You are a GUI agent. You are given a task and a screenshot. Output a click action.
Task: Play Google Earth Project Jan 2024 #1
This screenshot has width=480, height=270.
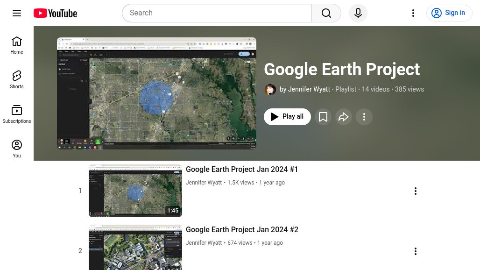coord(242,169)
